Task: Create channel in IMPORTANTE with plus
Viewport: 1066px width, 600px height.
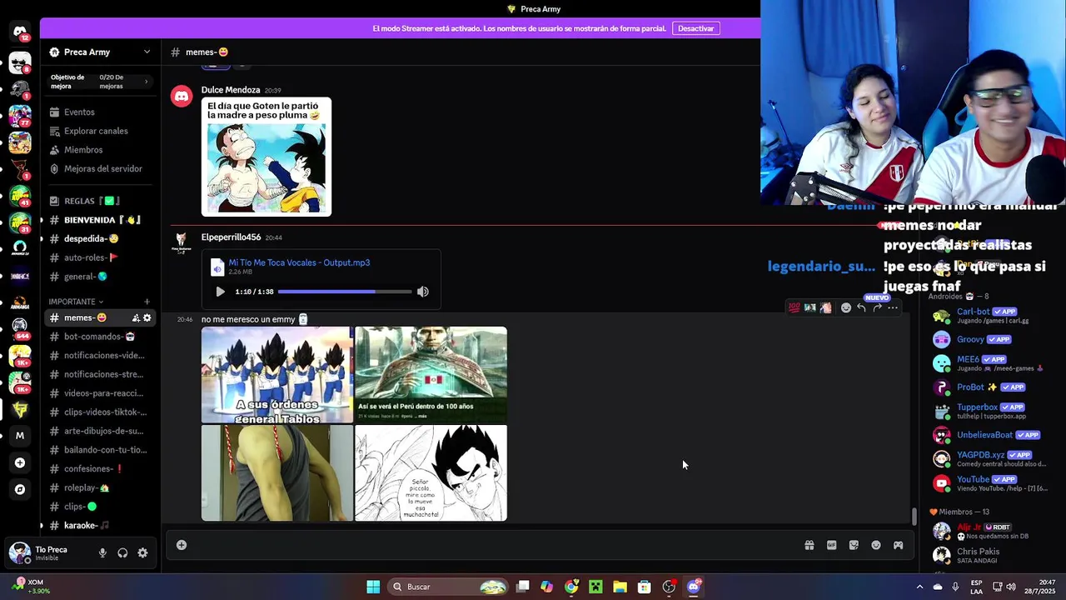Action: click(x=147, y=302)
